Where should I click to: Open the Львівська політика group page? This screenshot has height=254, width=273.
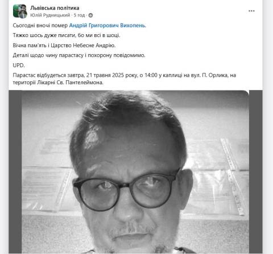pyautogui.click(x=55, y=8)
